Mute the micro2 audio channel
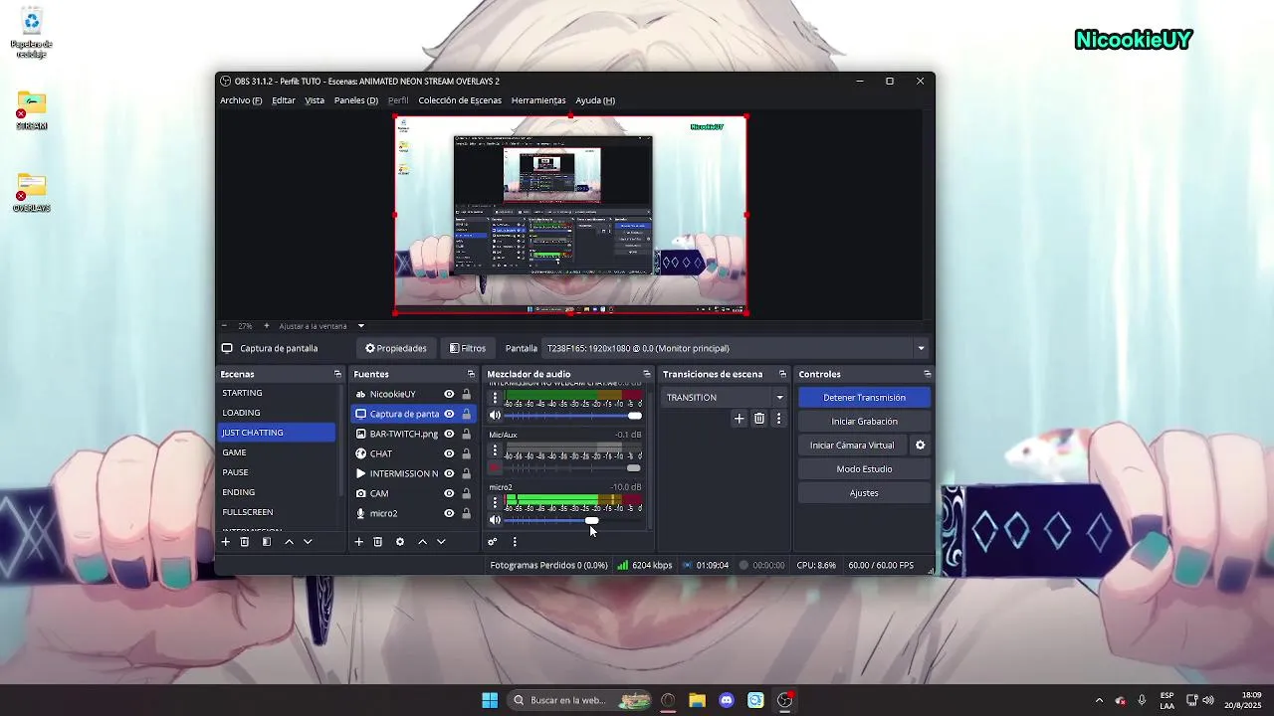Viewport: 1274px width, 716px height. [495, 520]
